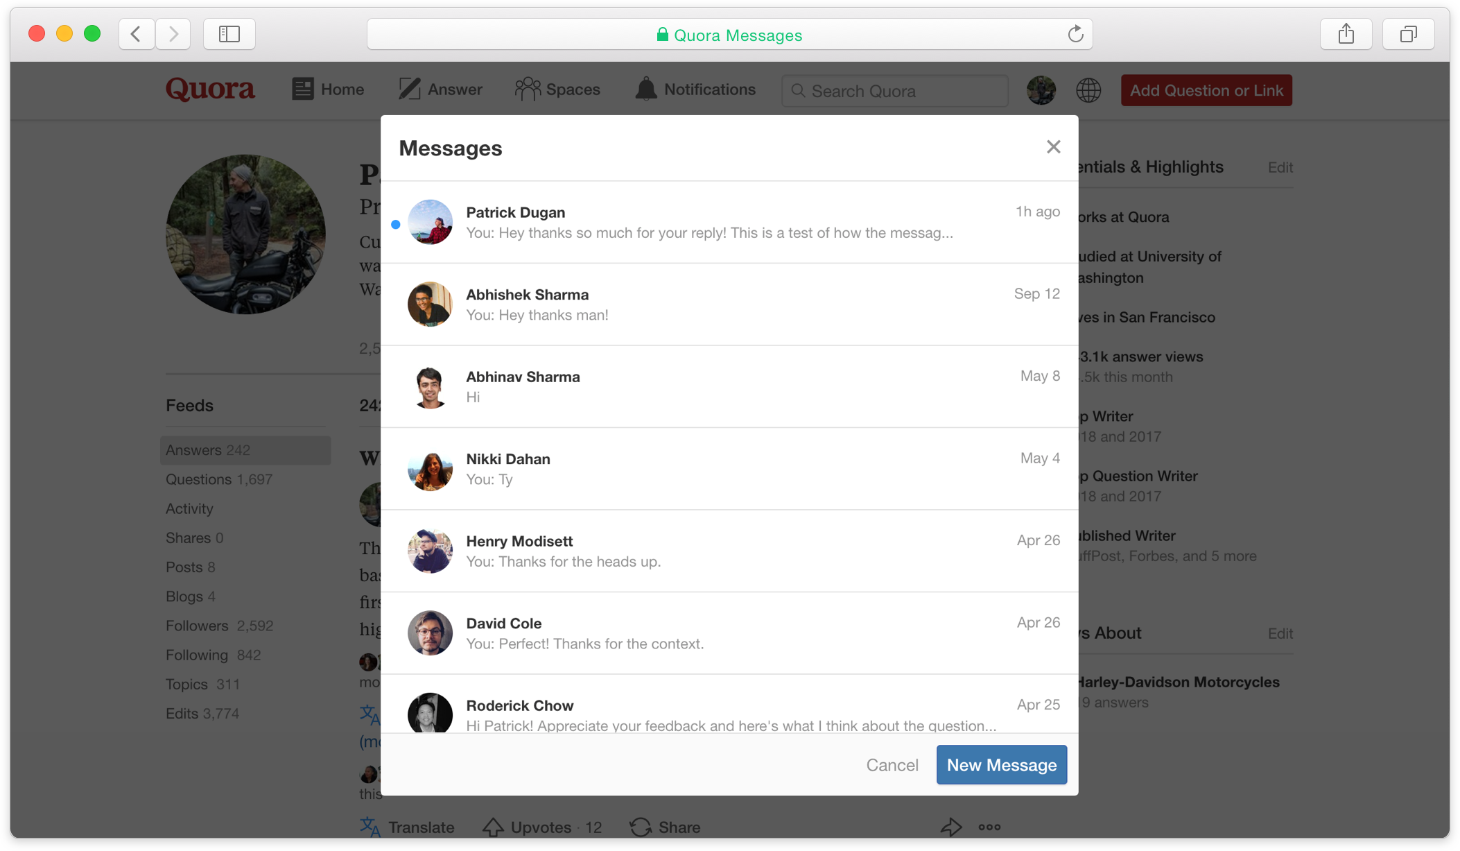The height and width of the screenshot is (851, 1460).
Task: Select Topics 311 in Feeds
Action: pyautogui.click(x=203, y=684)
